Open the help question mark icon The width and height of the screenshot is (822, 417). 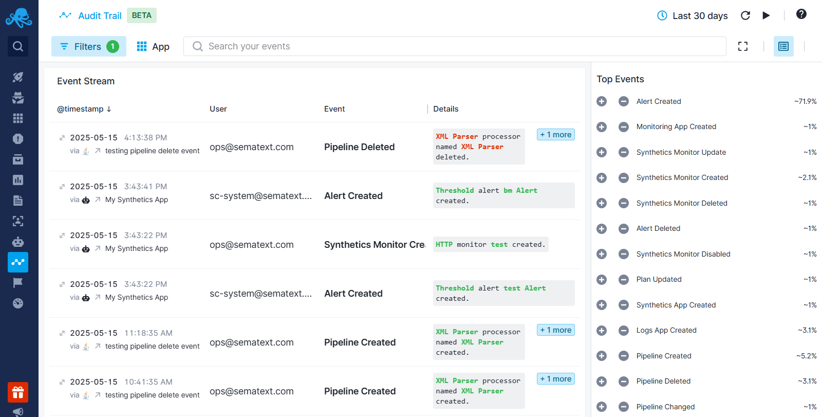801,14
